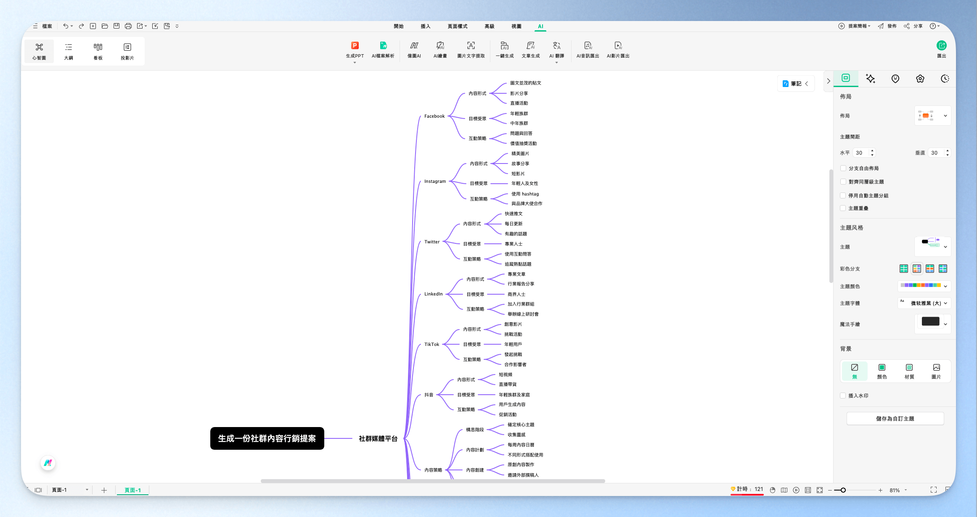Open the AI sparkle style panel tab
Screen dimensions: 977x517
click(x=870, y=79)
